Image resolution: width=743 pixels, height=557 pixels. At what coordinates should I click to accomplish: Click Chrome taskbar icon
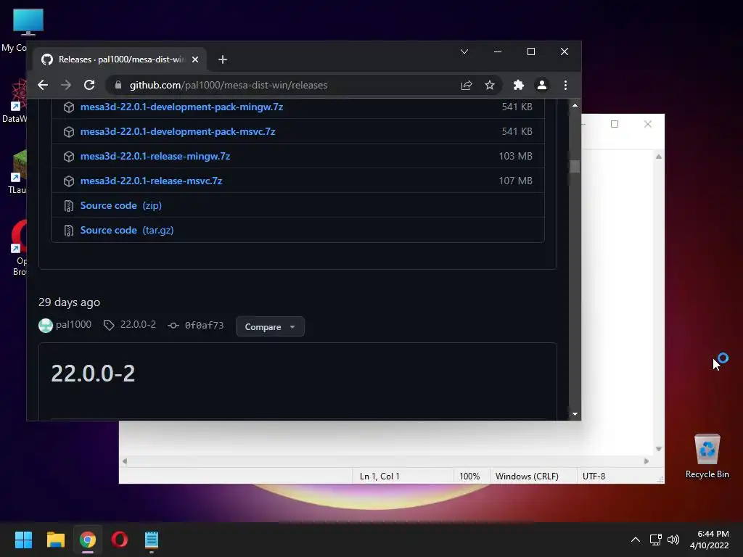coord(88,540)
